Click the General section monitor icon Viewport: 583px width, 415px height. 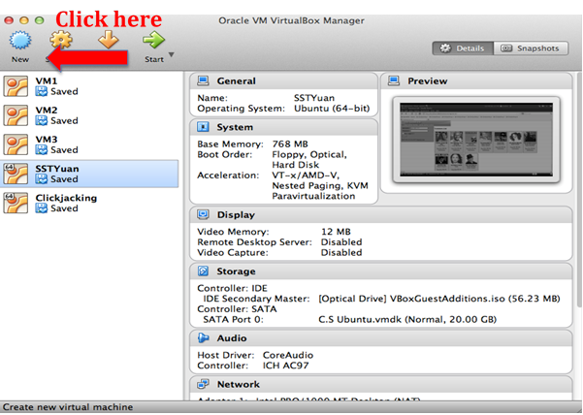[203, 80]
